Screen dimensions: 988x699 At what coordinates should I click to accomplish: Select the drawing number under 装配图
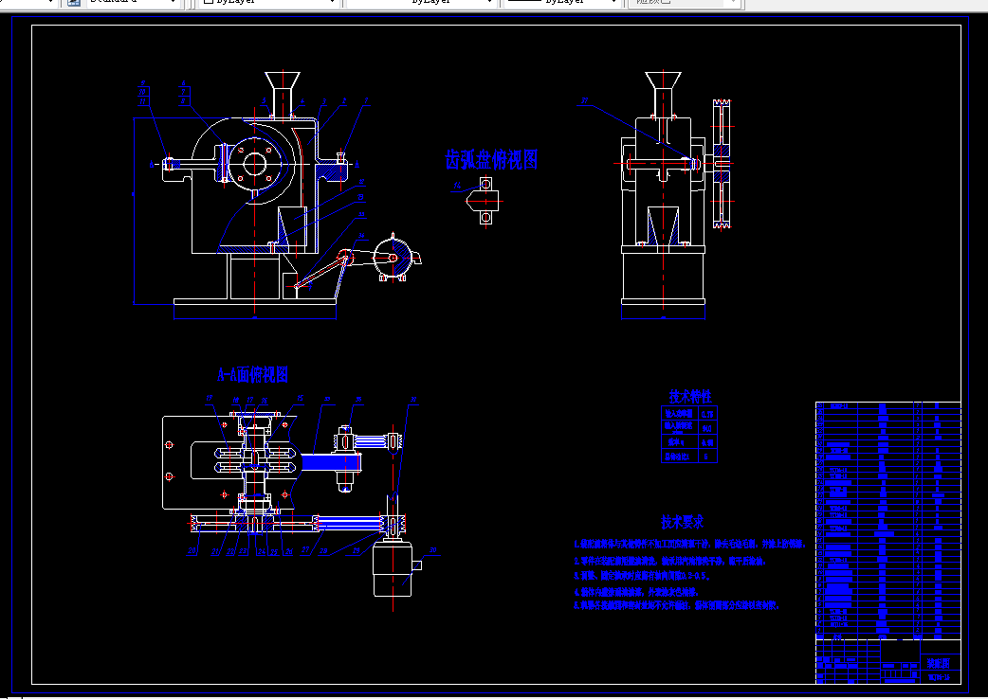click(939, 677)
